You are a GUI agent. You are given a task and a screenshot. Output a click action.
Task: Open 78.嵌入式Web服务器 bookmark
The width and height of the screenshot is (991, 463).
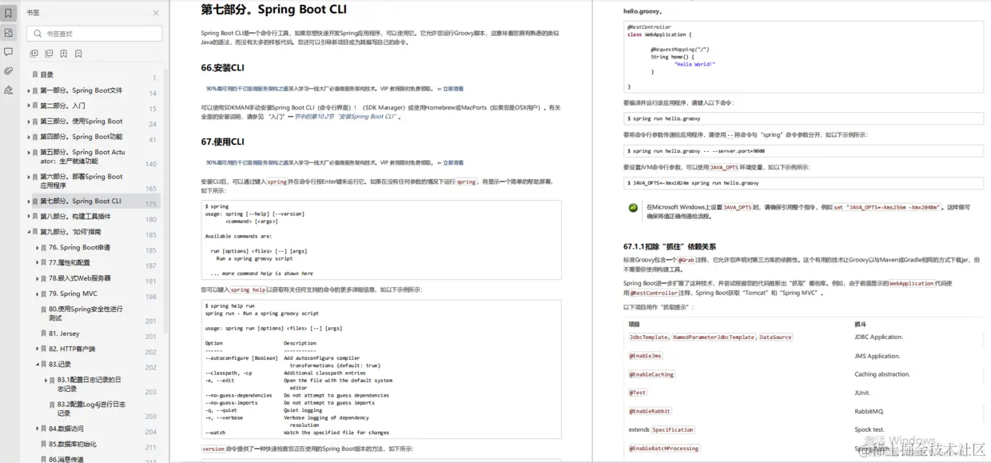click(x=80, y=278)
